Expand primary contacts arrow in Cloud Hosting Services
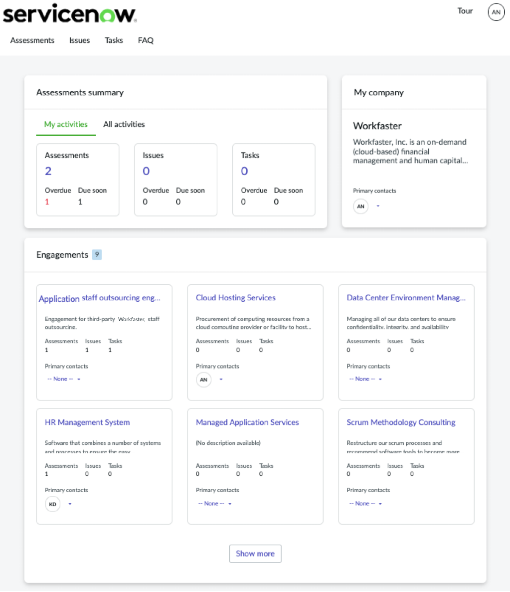Image resolution: width=510 pixels, height=592 pixels. 221,379
